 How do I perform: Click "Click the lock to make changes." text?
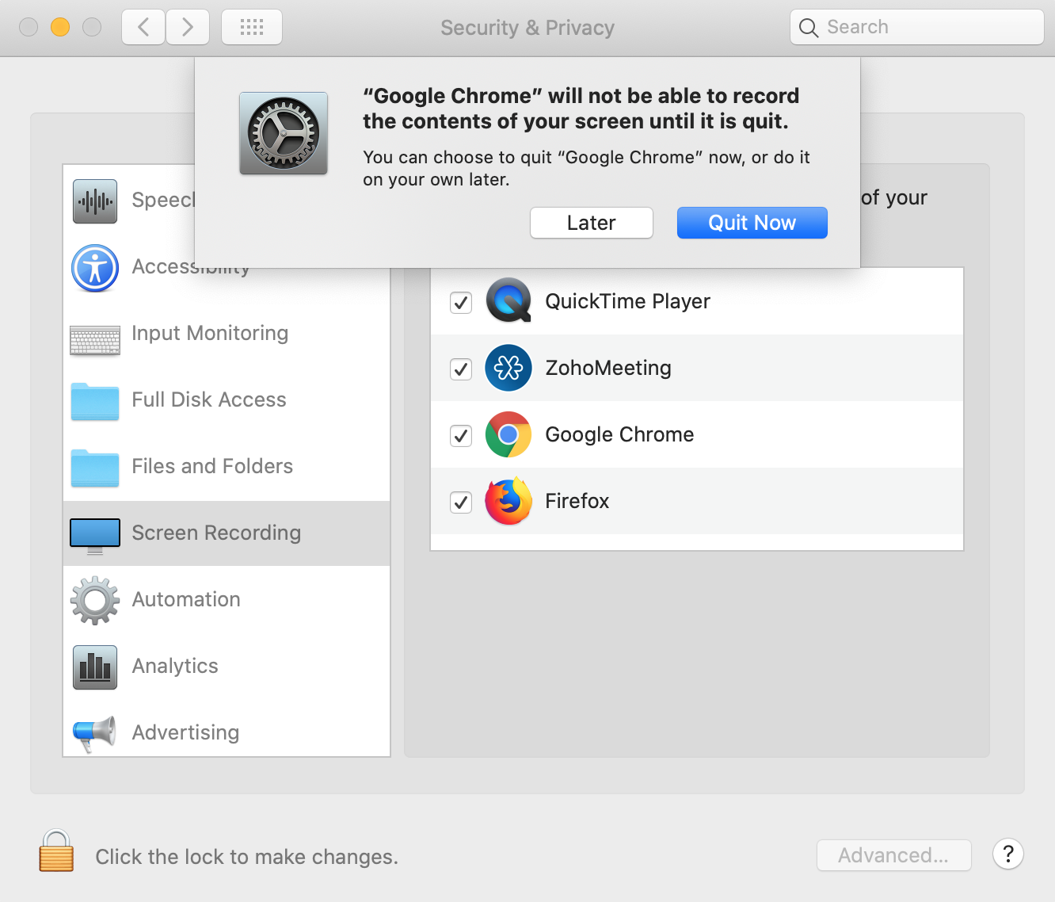[x=246, y=857]
